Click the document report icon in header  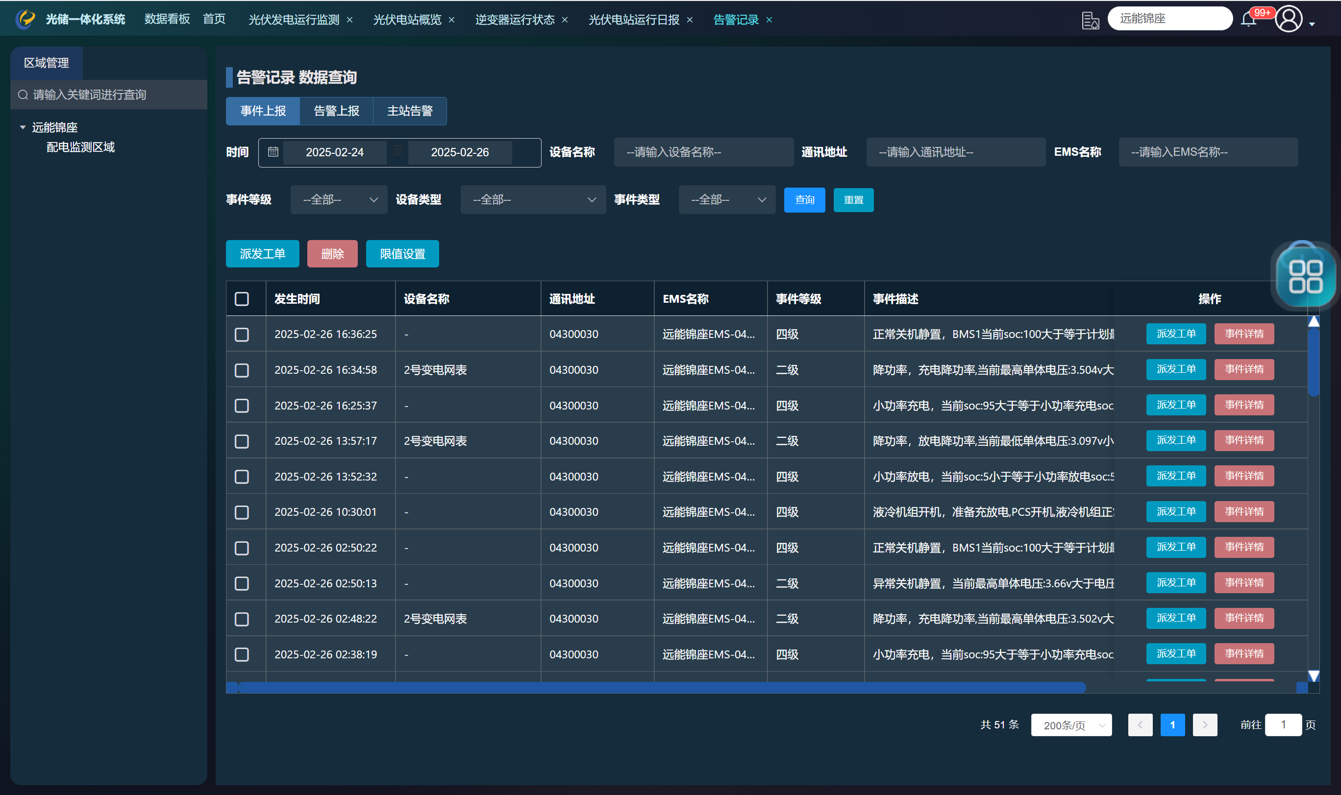pyautogui.click(x=1090, y=21)
